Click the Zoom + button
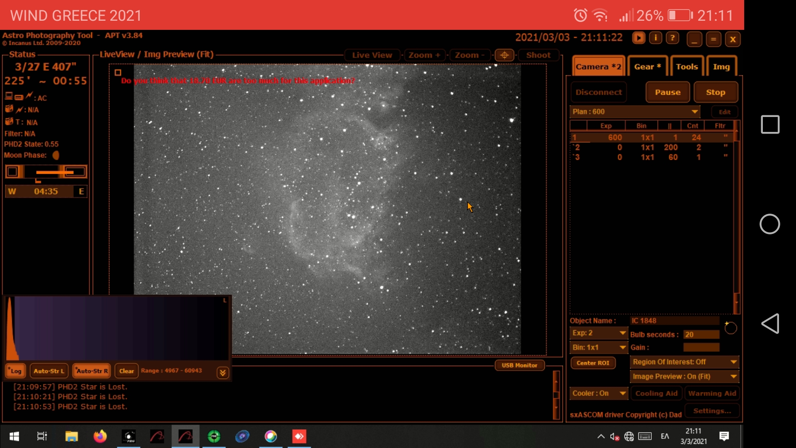This screenshot has width=796, height=448. point(424,55)
